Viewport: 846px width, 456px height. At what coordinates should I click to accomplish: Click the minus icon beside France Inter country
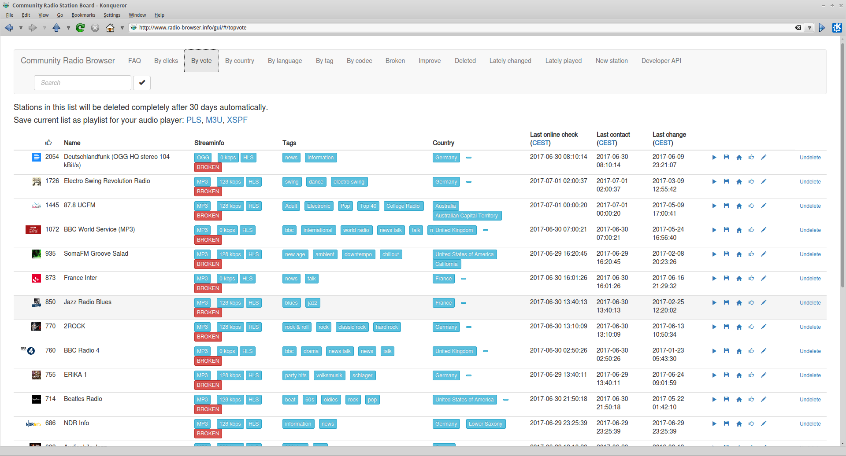coord(464,279)
